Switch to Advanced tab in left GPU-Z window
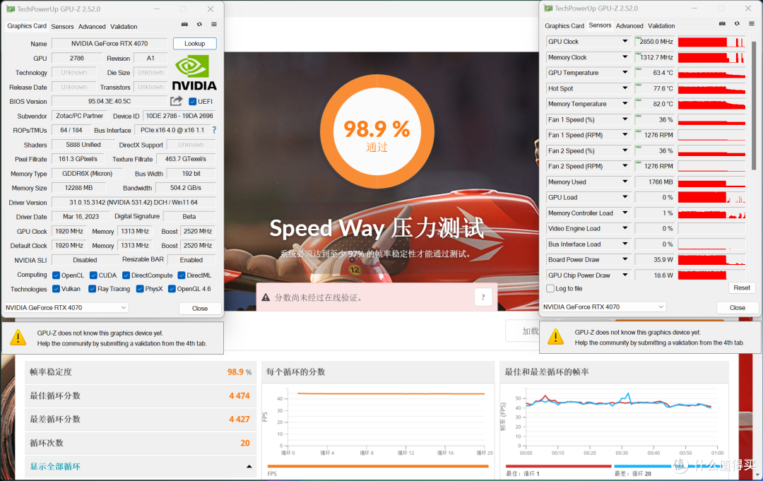The image size is (763, 481). click(x=91, y=26)
